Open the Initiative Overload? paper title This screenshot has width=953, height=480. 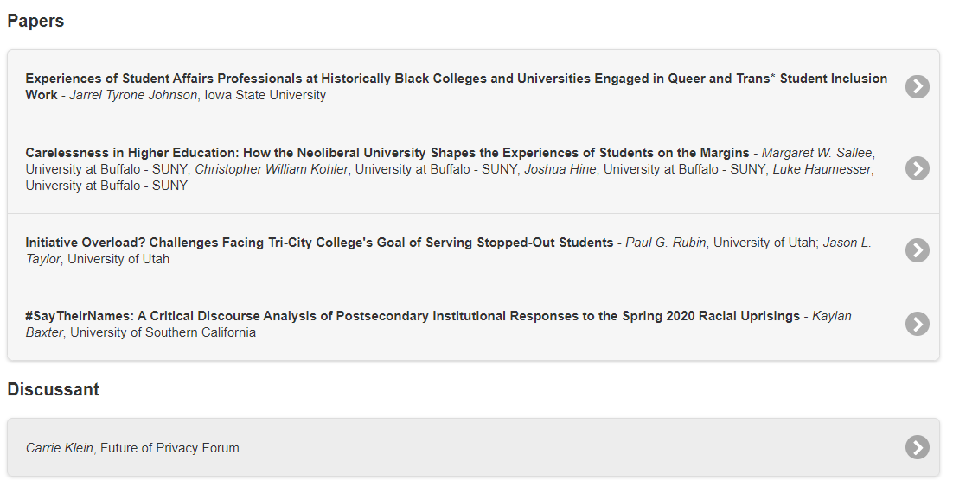pyautogui.click(x=319, y=243)
